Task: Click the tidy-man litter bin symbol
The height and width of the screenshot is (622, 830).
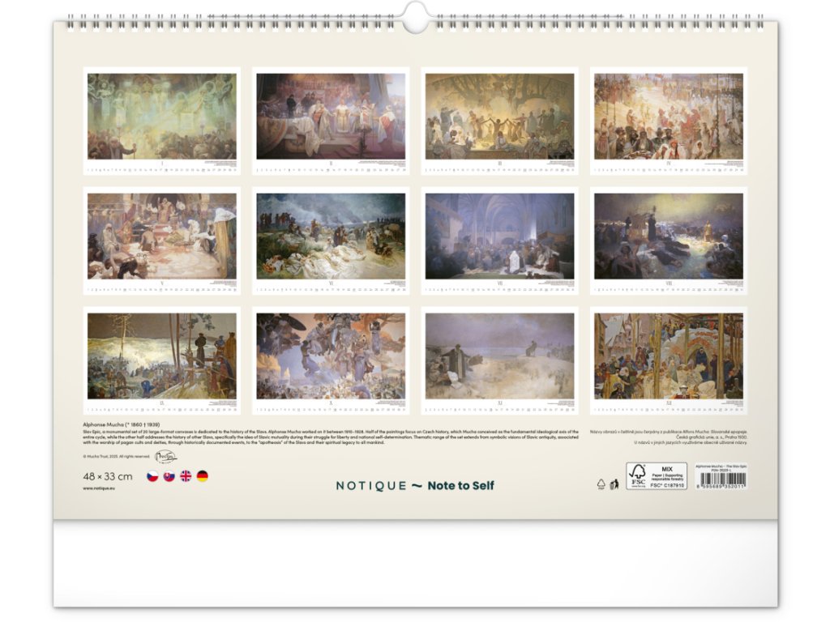Action: [614, 484]
